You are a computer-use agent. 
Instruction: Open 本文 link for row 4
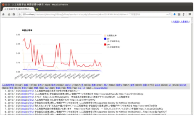pyautogui.click(x=24, y=100)
